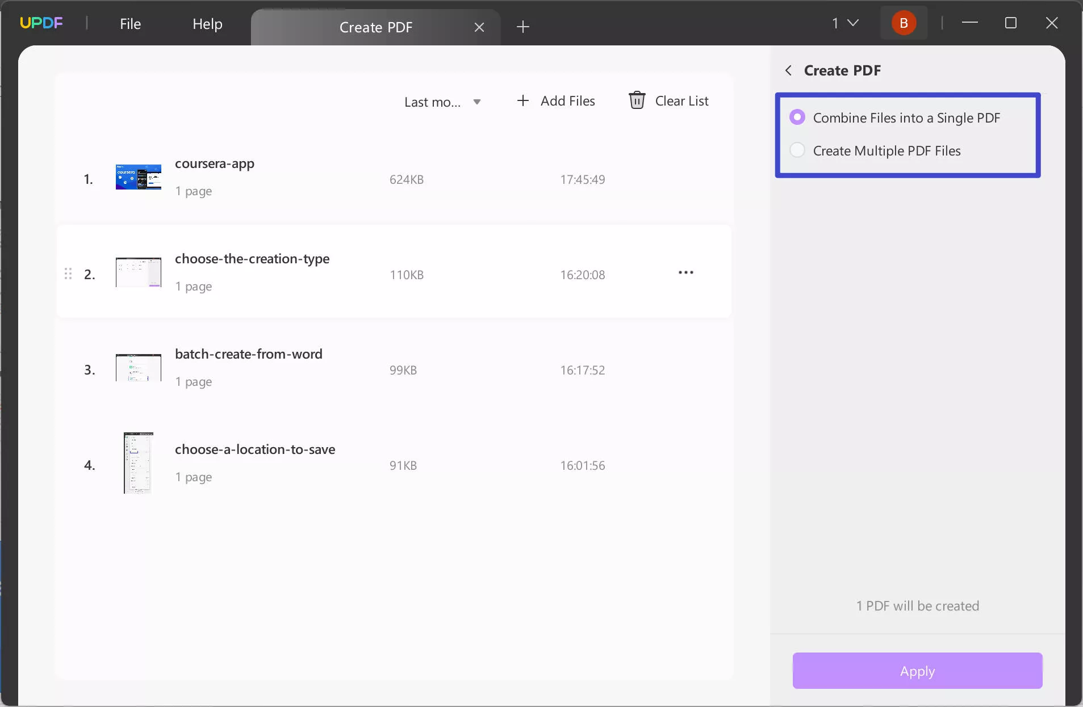Open a new tab with plus icon
The height and width of the screenshot is (707, 1083).
pyautogui.click(x=523, y=27)
